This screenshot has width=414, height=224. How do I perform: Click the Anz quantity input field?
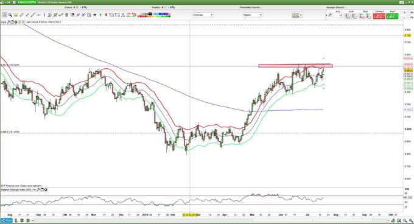[x=338, y=15]
